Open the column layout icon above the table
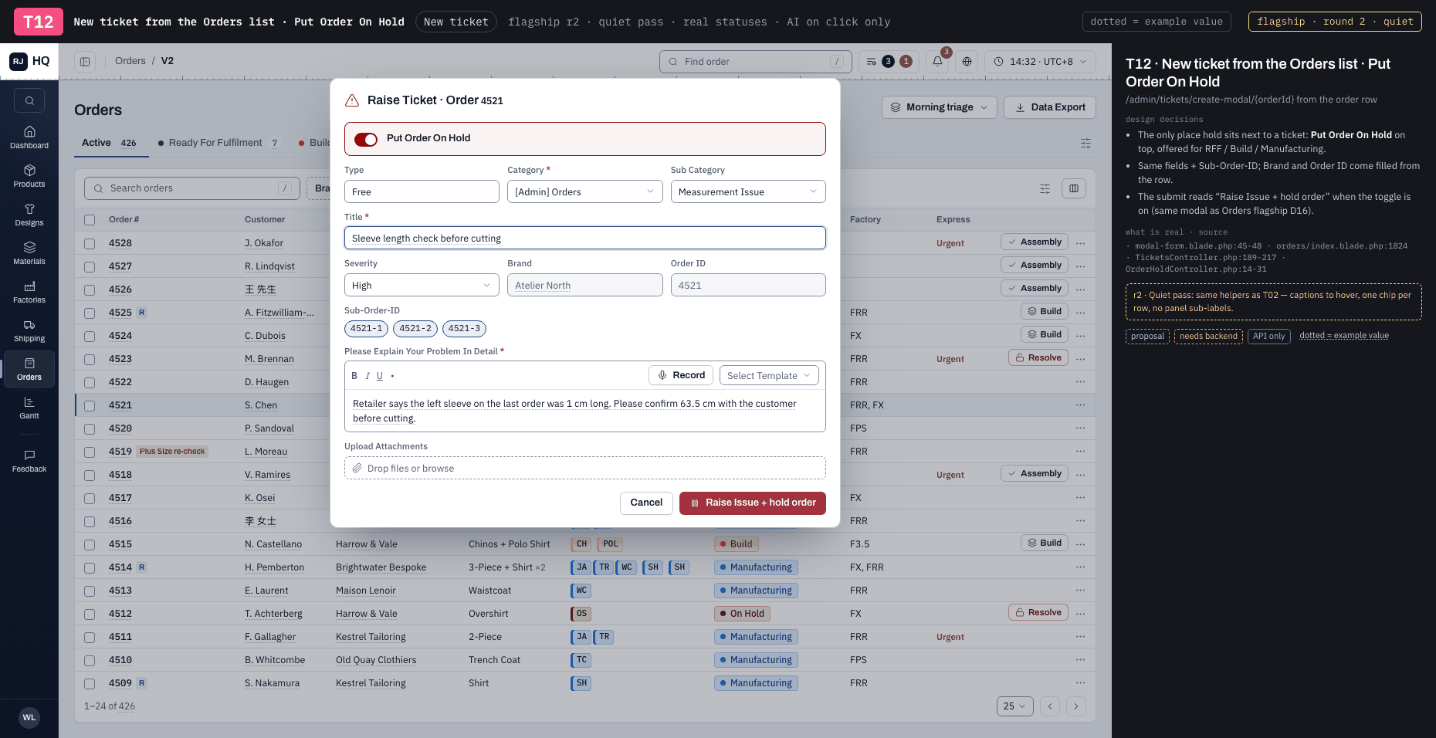The image size is (1436, 738). 1074,188
